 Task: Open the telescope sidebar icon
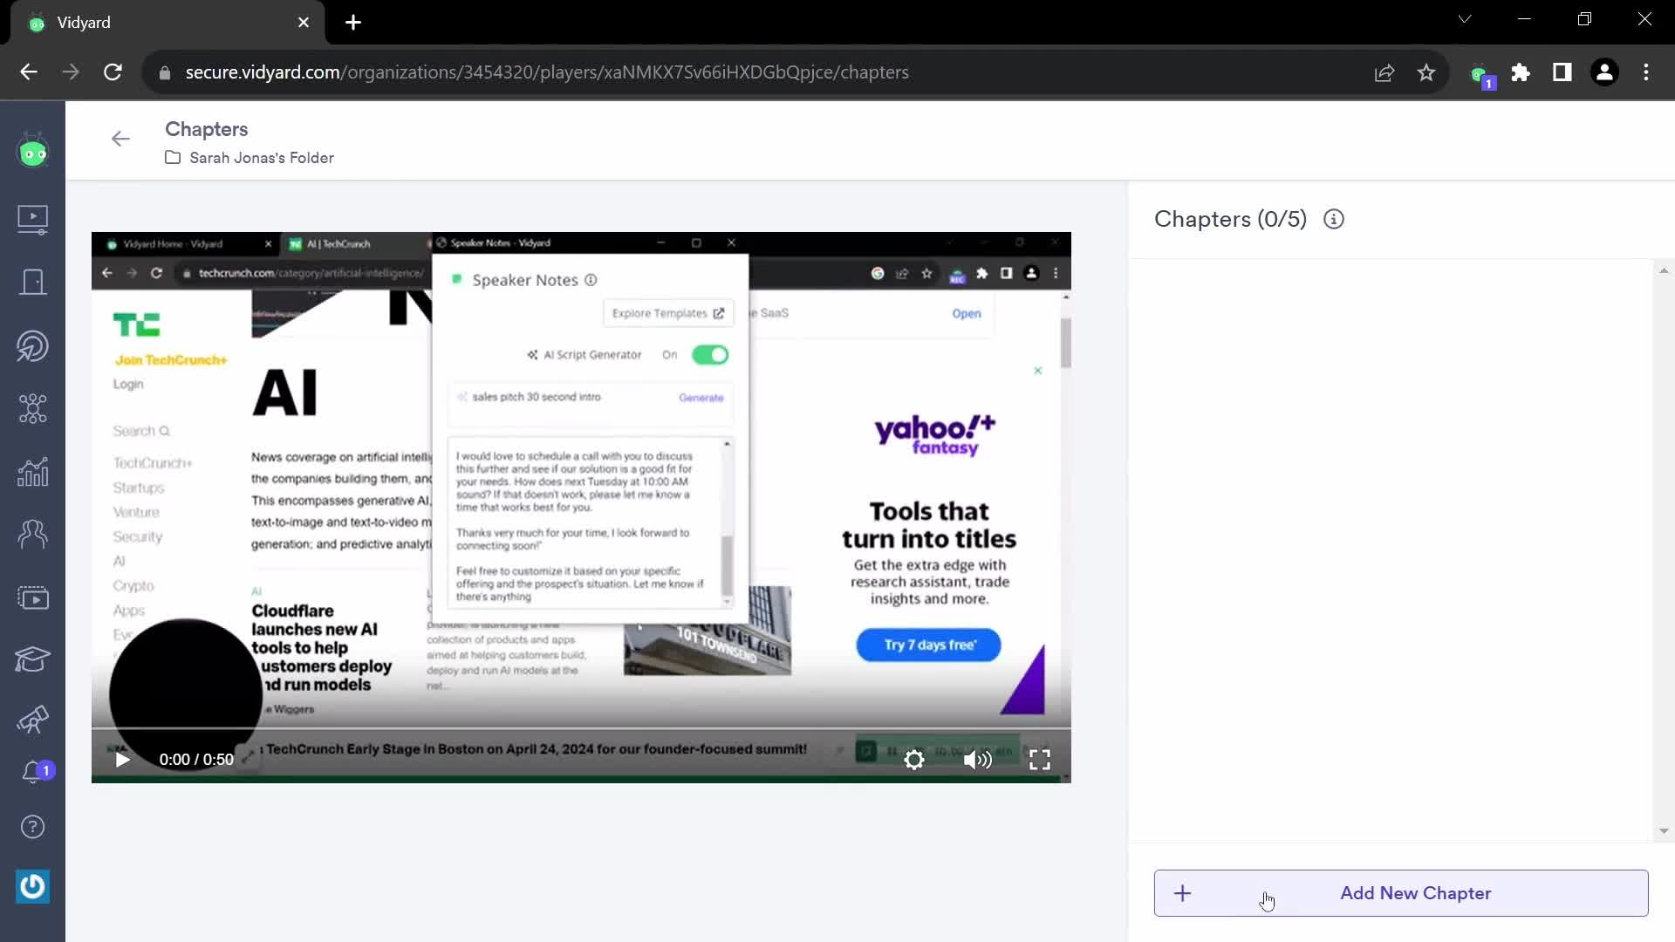click(32, 720)
